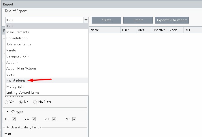Collapse the User Auxiliary Fields section

(8, 127)
